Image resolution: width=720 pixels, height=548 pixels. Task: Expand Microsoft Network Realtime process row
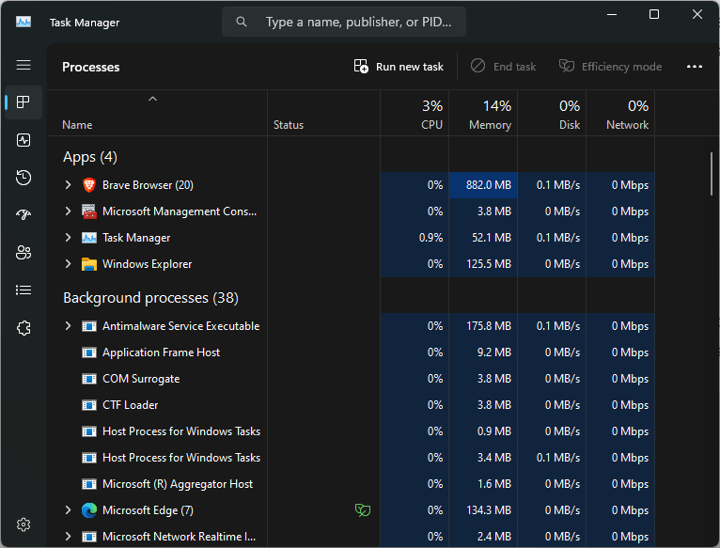68,536
